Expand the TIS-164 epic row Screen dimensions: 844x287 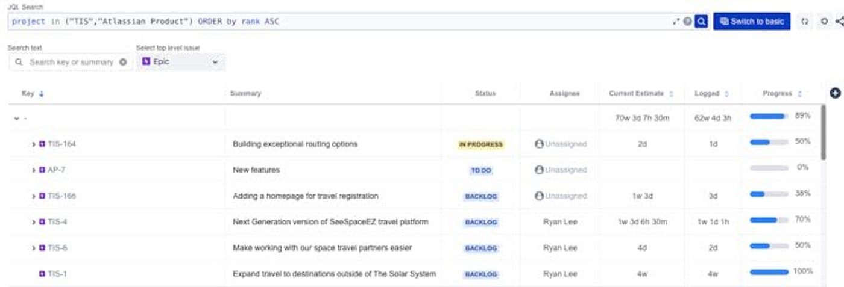(x=34, y=144)
